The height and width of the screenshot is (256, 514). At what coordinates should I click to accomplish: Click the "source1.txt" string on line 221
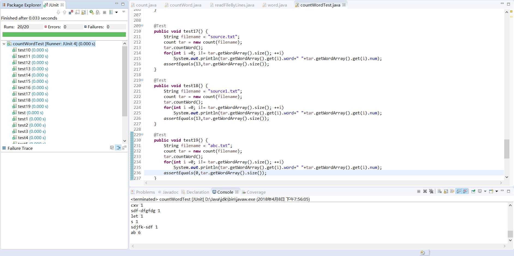[x=224, y=91]
